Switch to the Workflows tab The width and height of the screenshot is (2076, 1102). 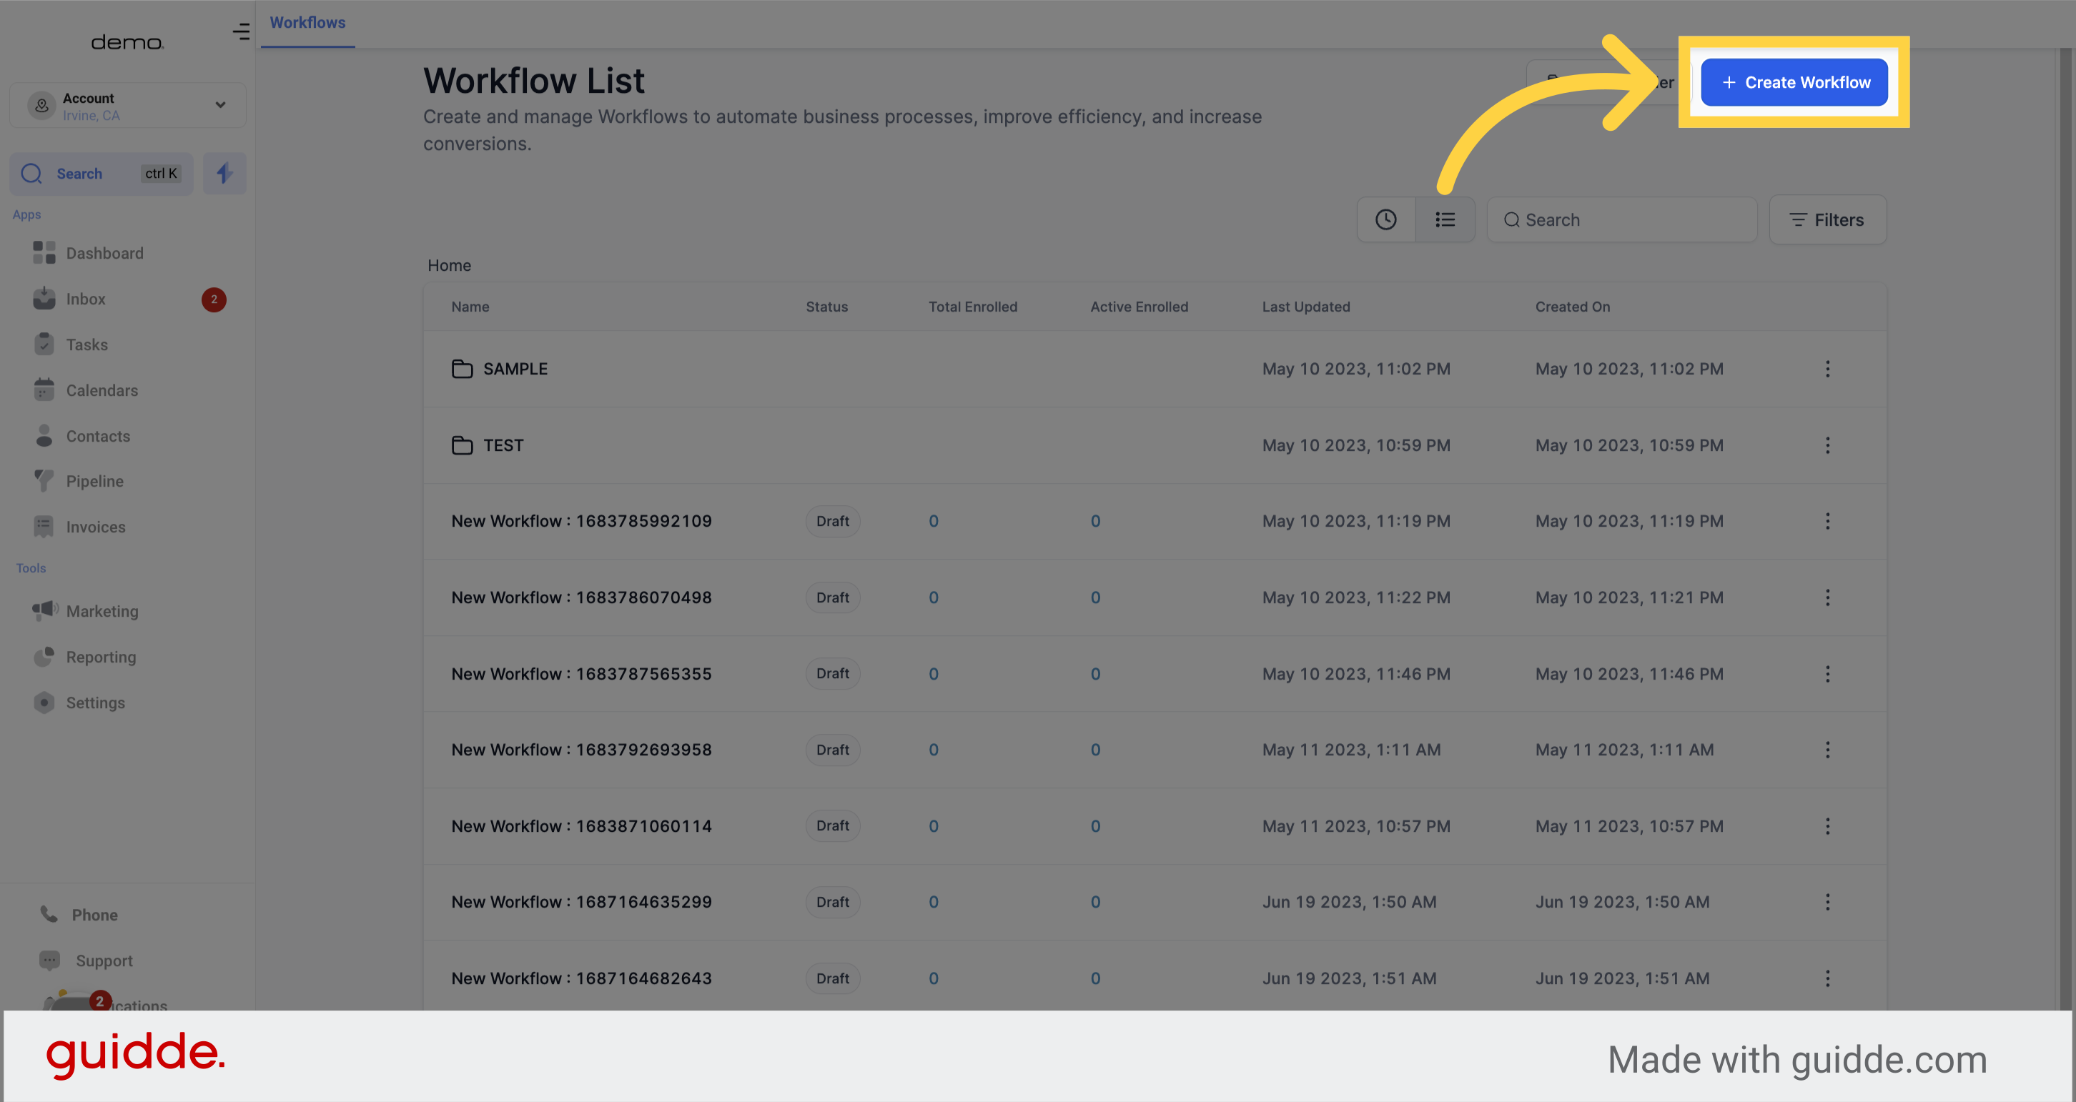[x=307, y=23]
